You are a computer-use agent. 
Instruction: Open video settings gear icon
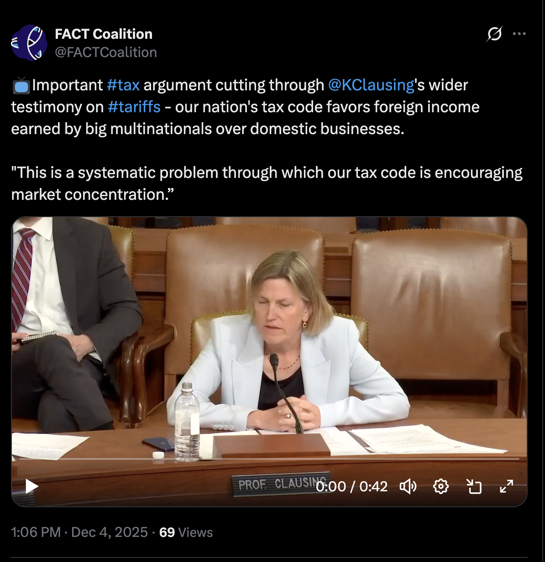click(x=440, y=486)
